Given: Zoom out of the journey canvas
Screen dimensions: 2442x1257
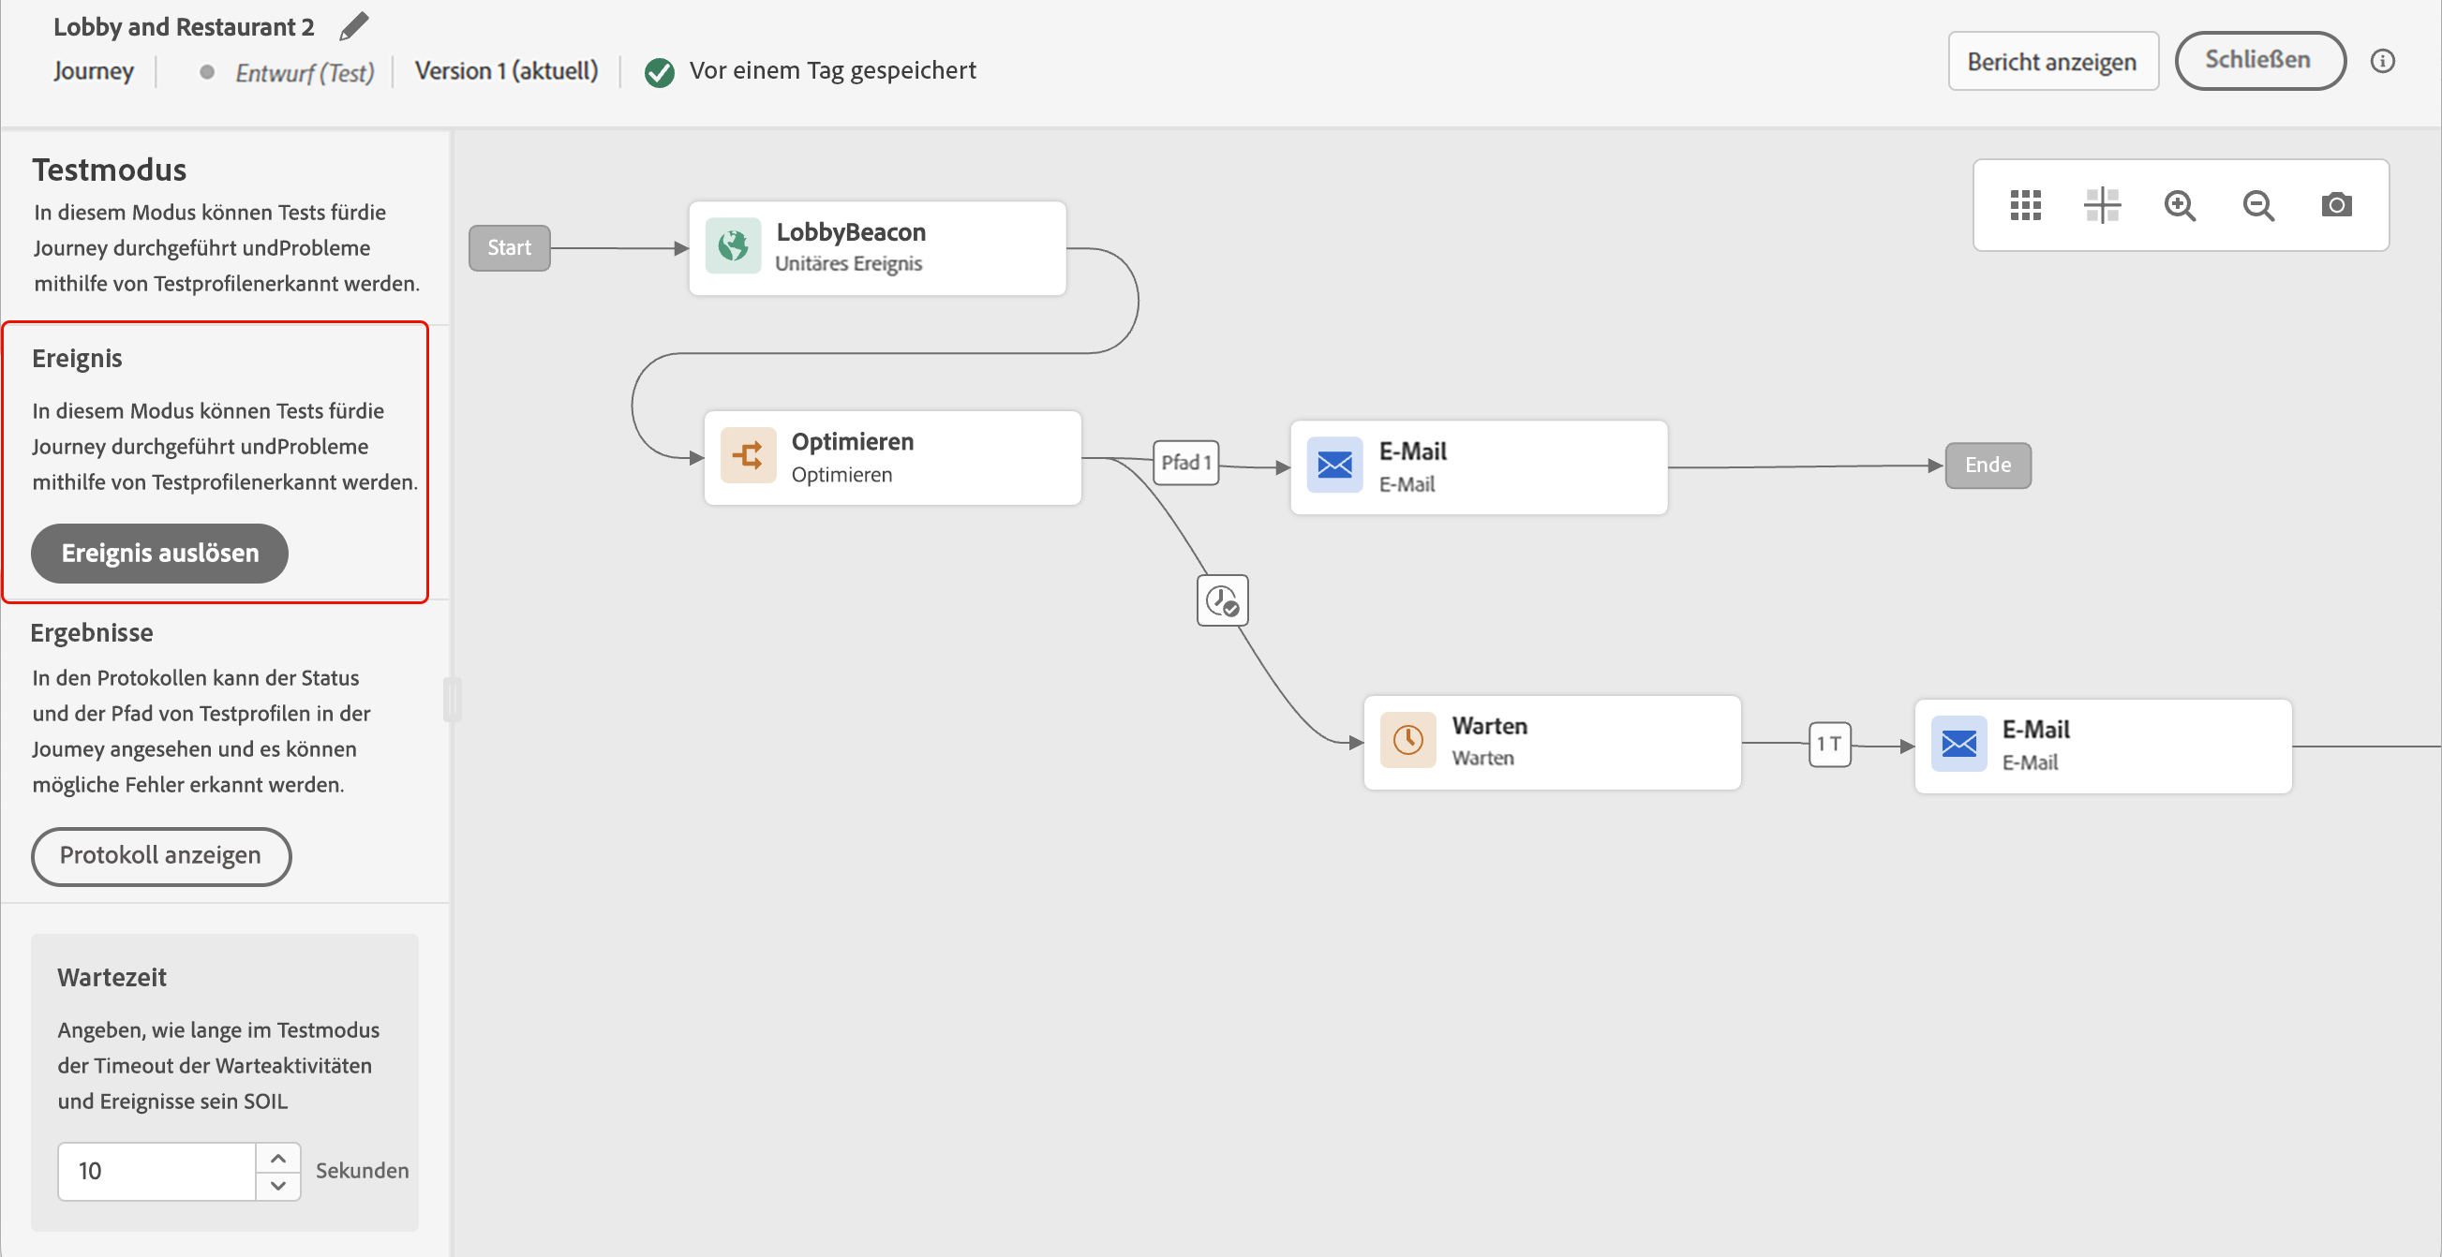Looking at the screenshot, I should click(2258, 204).
